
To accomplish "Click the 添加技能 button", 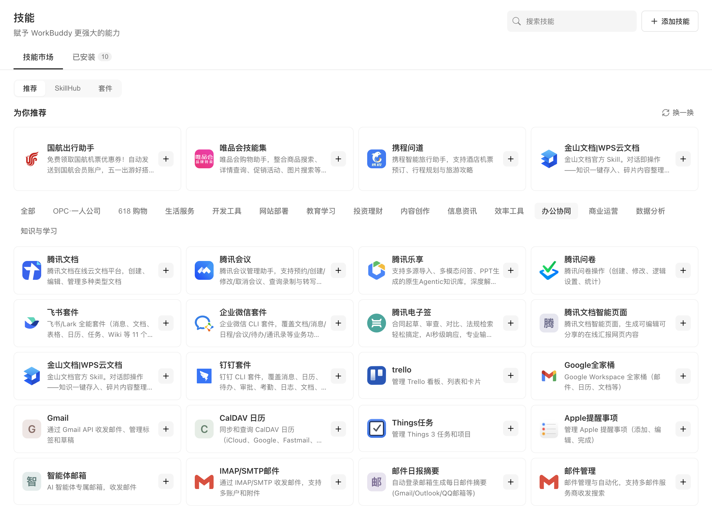I will click(670, 21).
